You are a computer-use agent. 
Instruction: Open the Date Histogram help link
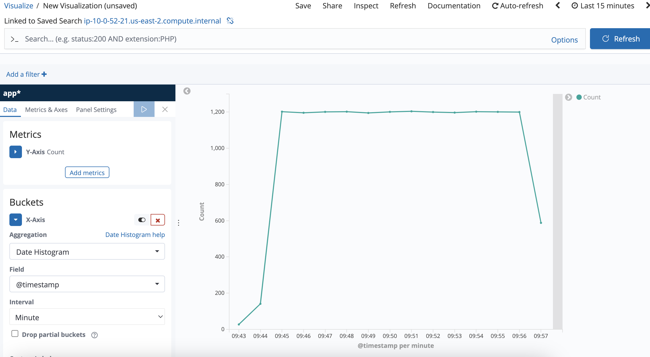tap(135, 235)
